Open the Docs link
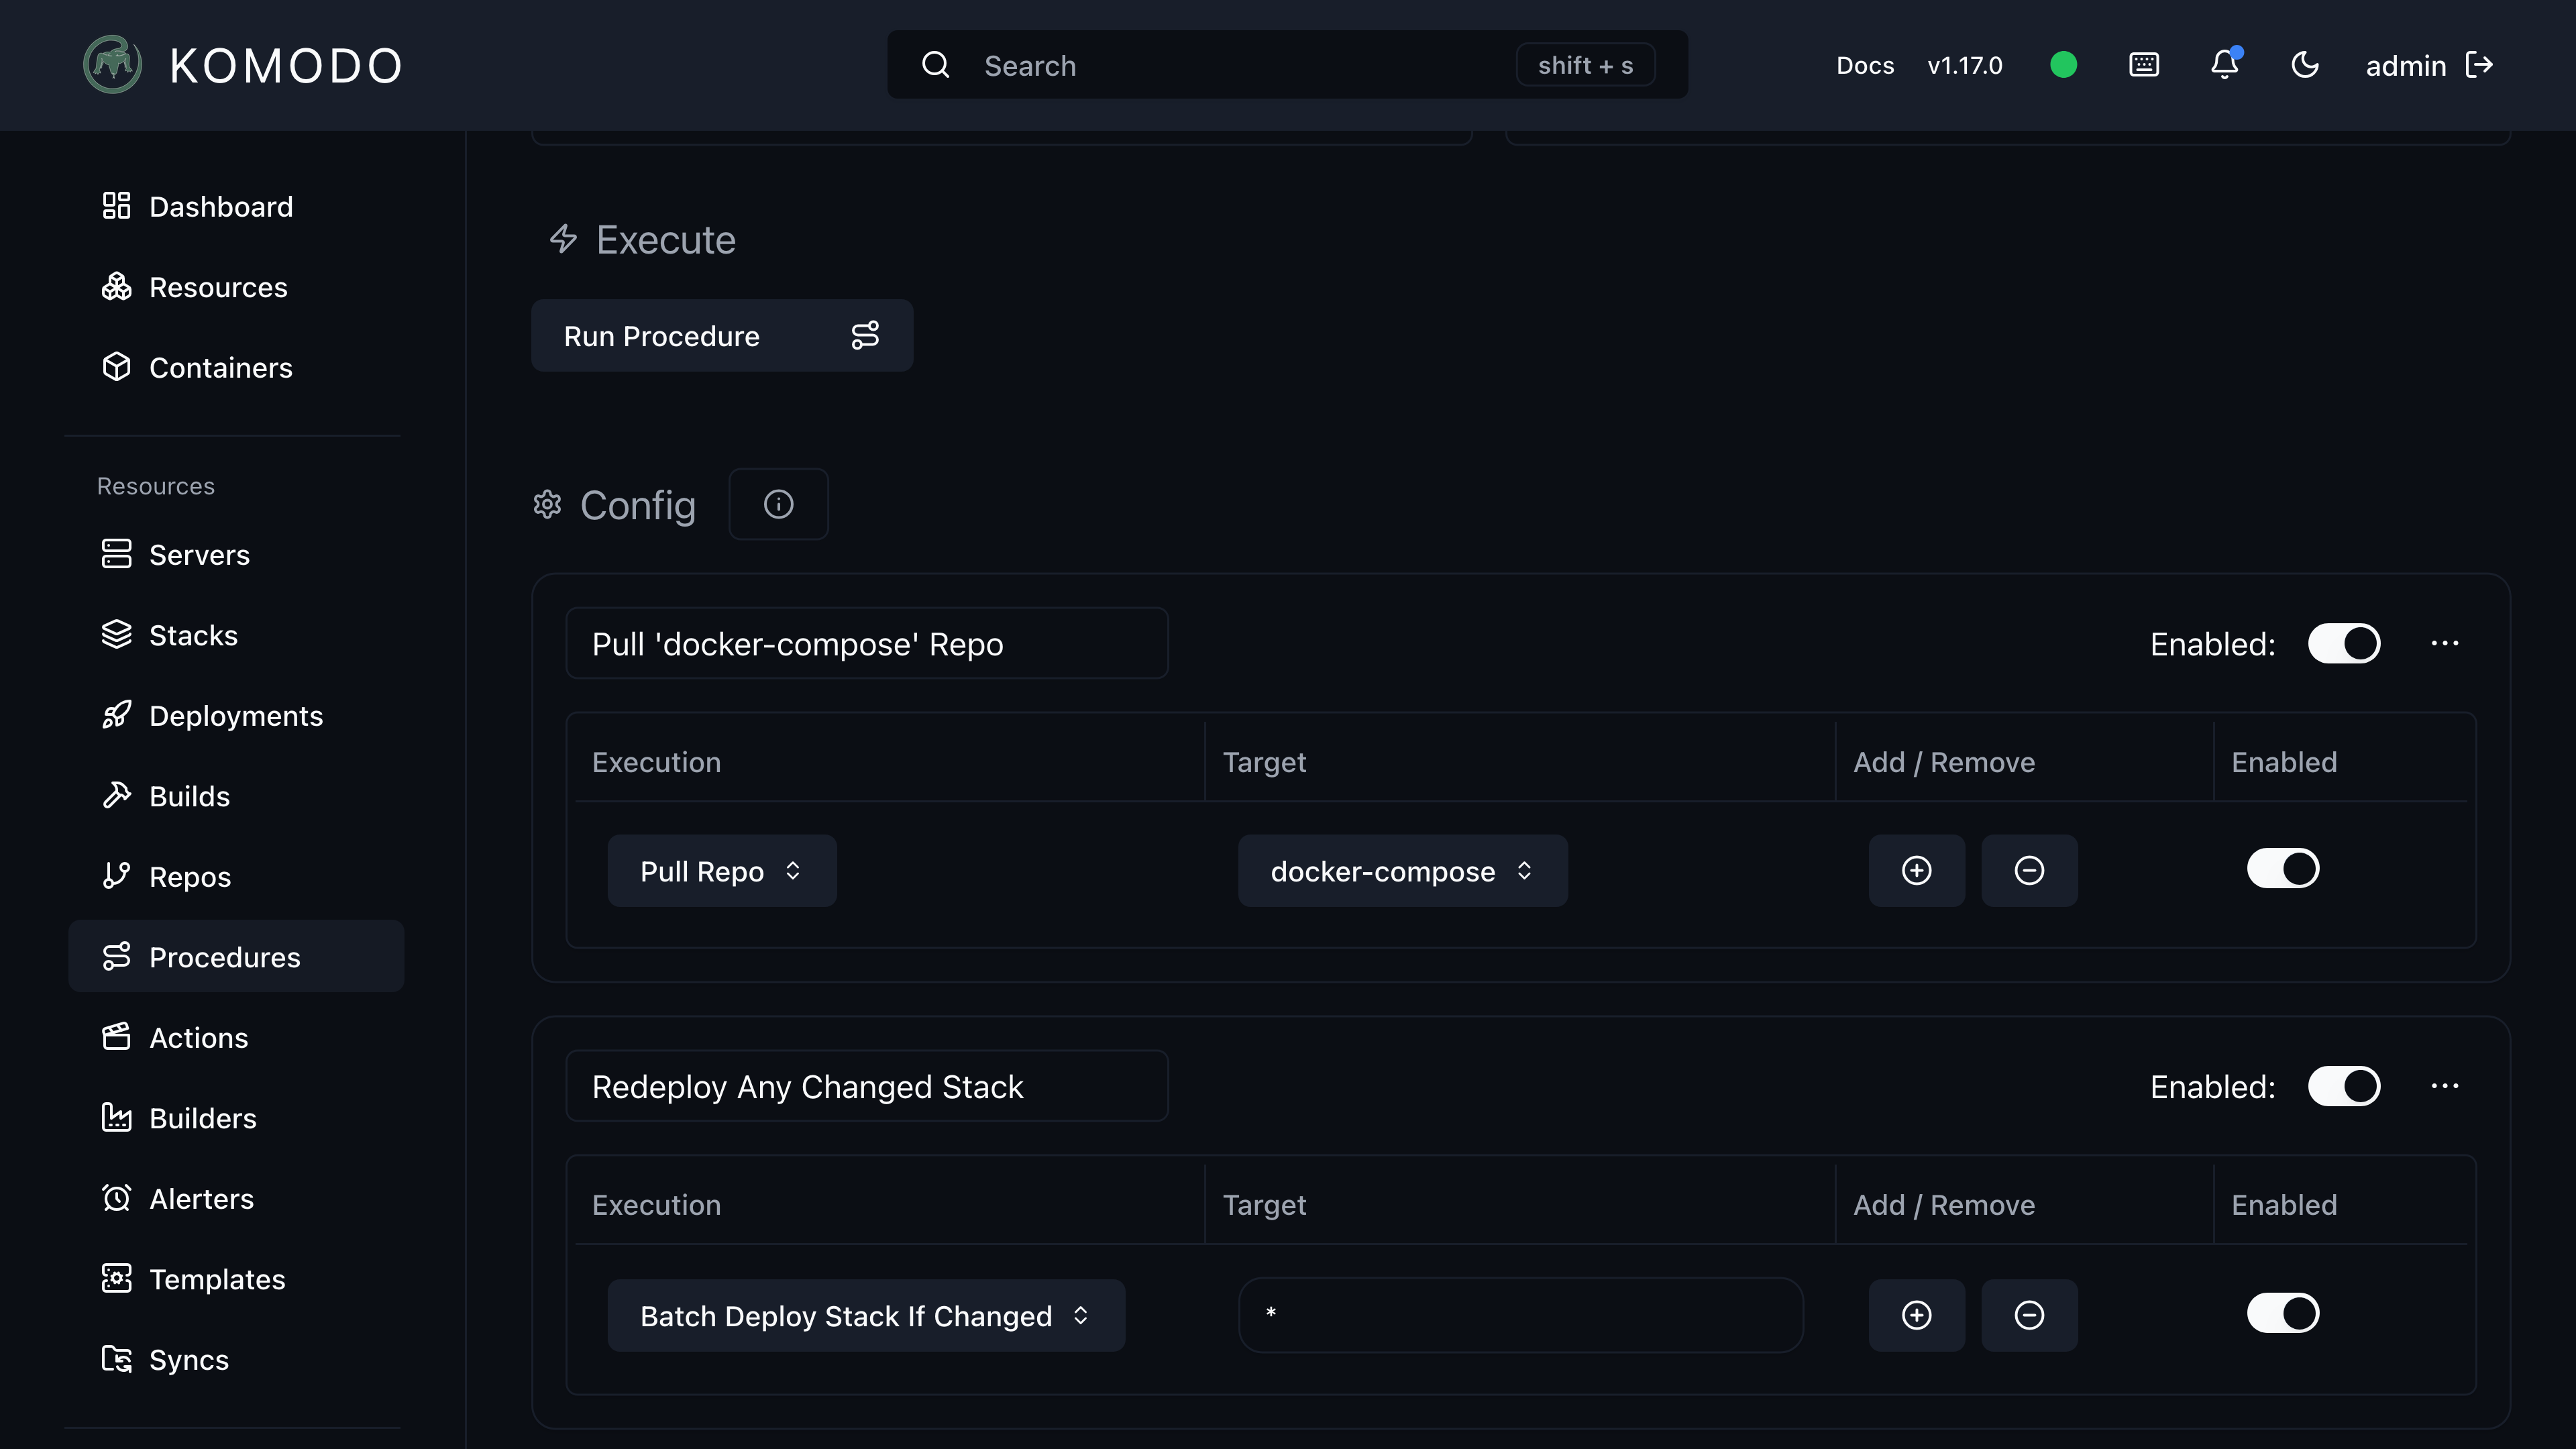This screenshot has width=2576, height=1449. (x=1865, y=66)
